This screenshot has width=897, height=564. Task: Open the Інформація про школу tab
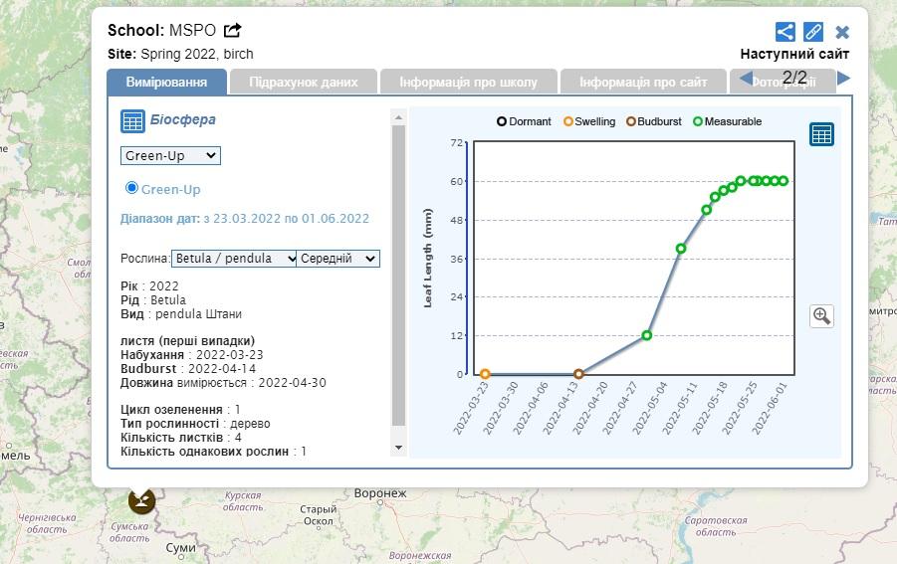coord(468,83)
